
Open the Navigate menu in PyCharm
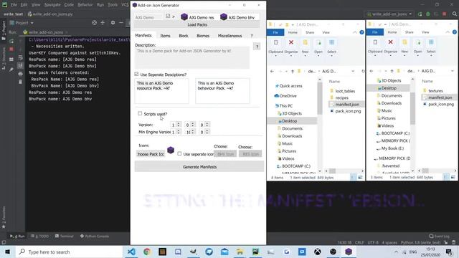(x=52, y=5)
